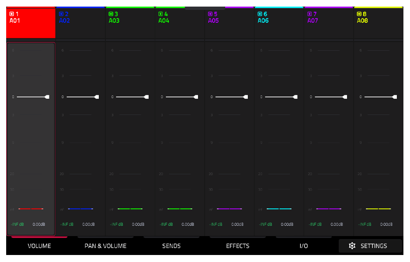Select the 0.00dB value under pad A03
The image size is (410, 262).
(138, 225)
